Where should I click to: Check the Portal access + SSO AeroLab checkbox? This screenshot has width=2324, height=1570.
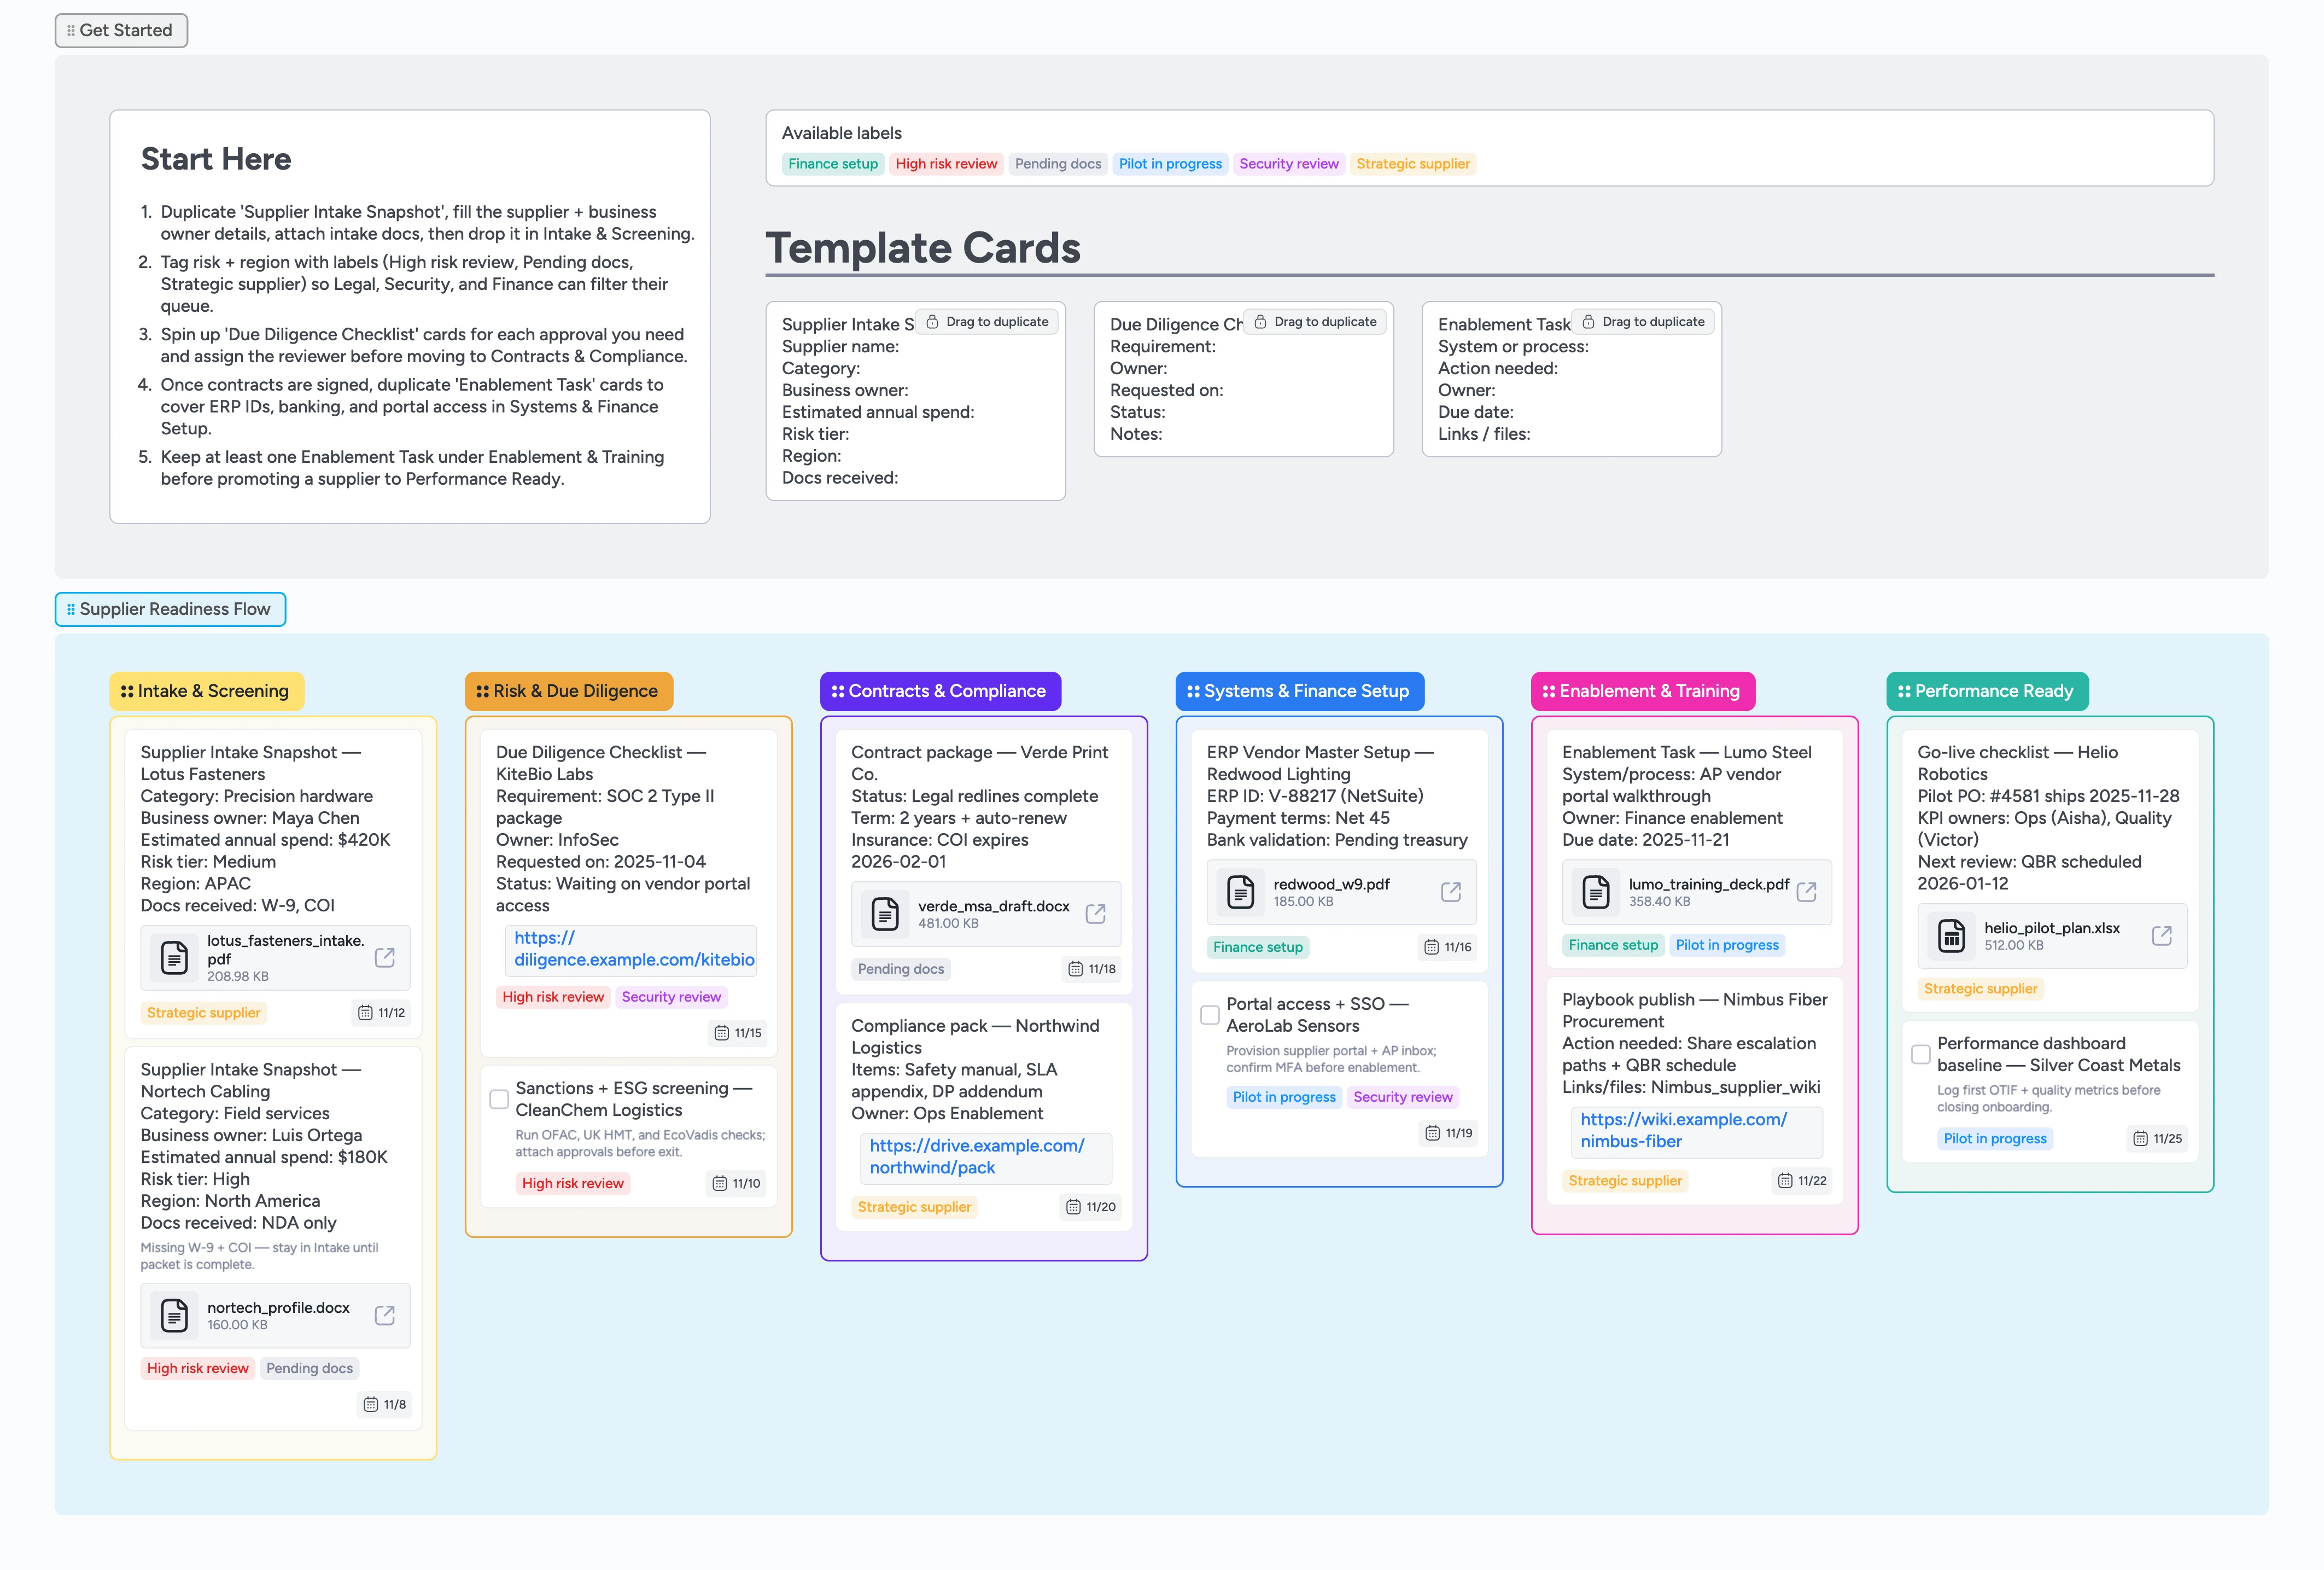pos(1210,1015)
